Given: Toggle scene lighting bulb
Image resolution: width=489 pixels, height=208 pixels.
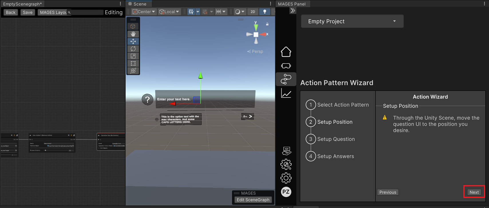Looking at the screenshot, I should [x=265, y=12].
